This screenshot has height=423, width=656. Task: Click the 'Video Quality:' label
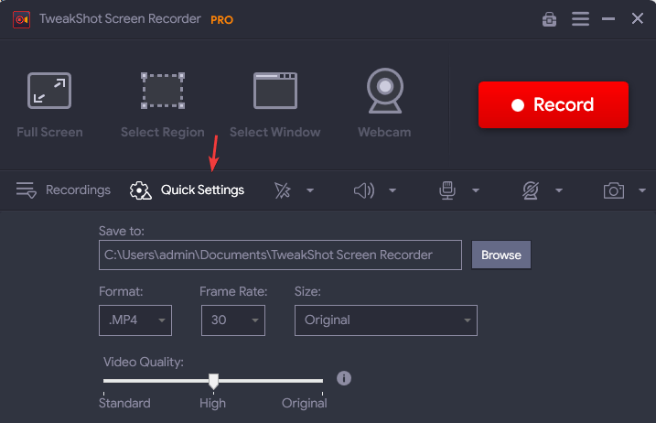144,363
